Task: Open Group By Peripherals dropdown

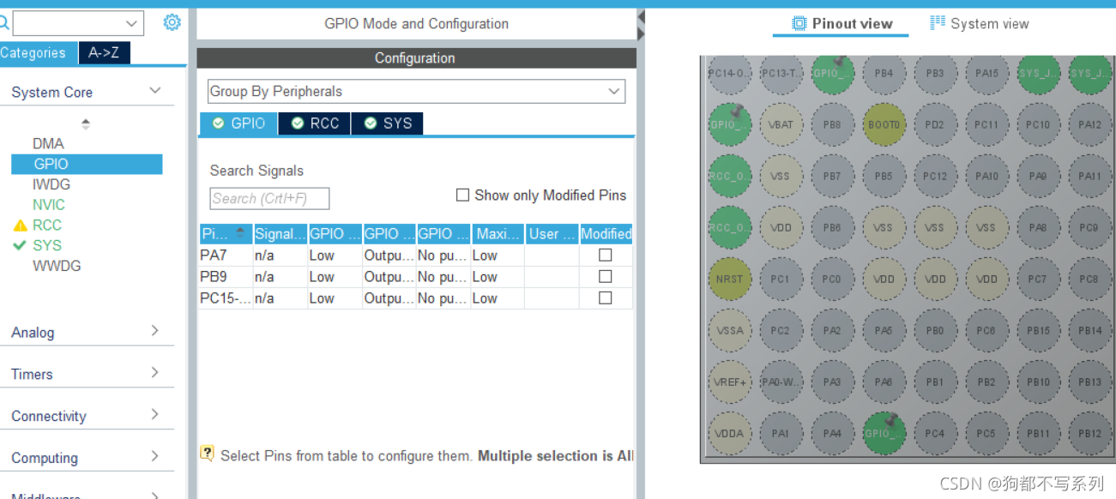Action: pyautogui.click(x=416, y=91)
